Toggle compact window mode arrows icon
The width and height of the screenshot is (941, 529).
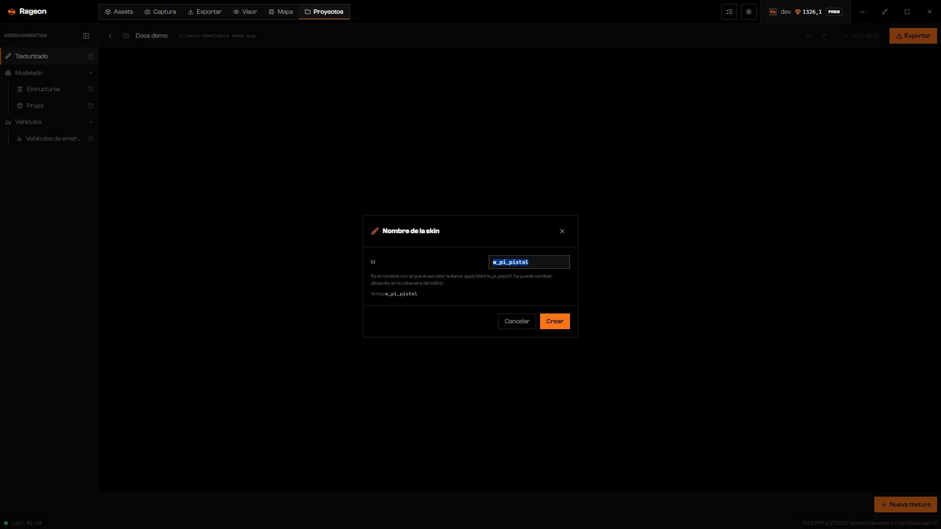click(885, 12)
